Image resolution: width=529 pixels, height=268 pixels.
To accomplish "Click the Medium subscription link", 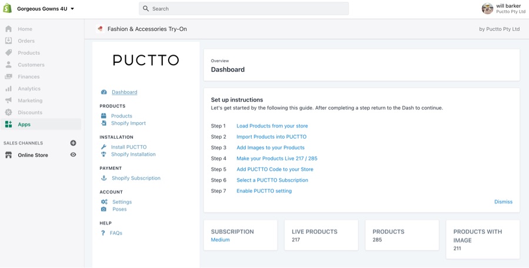I will point(220,240).
